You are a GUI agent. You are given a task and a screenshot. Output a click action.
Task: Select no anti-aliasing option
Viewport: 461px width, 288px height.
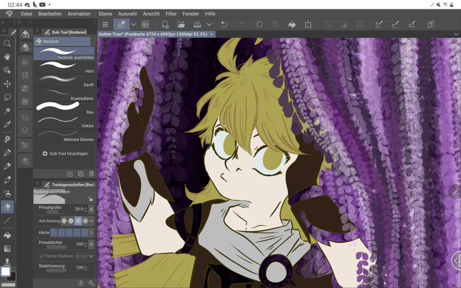64,221
